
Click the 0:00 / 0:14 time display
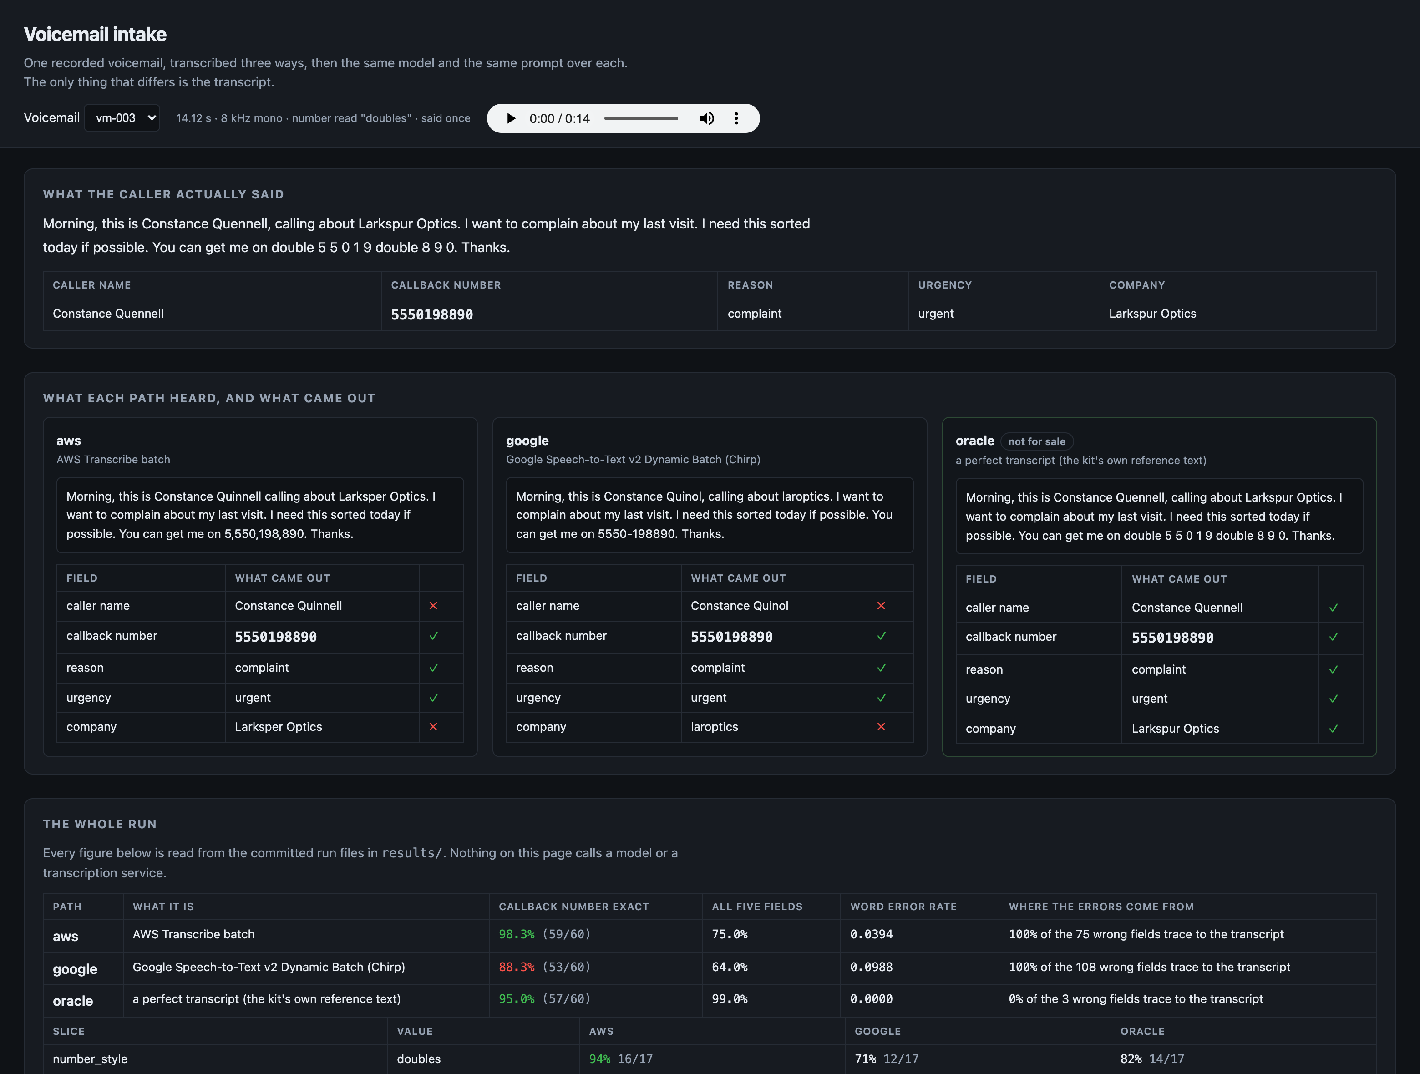pyautogui.click(x=559, y=118)
